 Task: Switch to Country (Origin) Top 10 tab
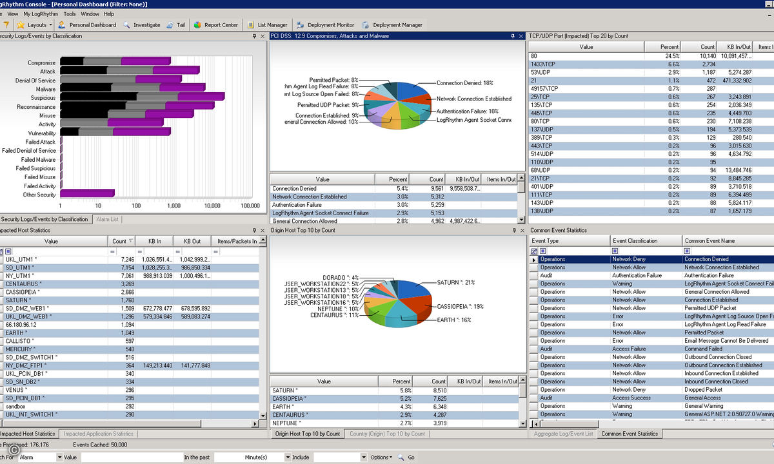point(387,434)
